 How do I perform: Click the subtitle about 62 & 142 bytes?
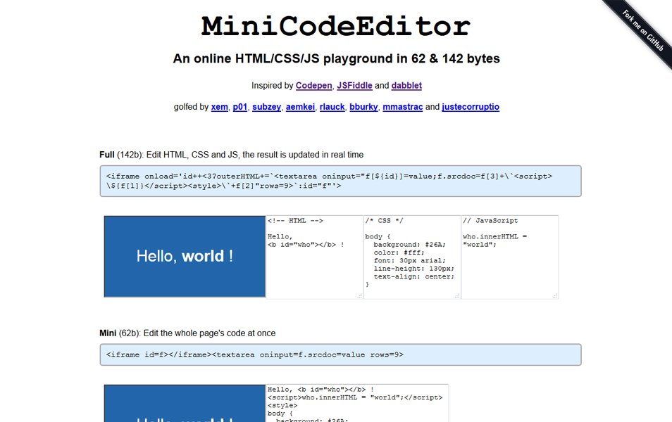click(337, 58)
